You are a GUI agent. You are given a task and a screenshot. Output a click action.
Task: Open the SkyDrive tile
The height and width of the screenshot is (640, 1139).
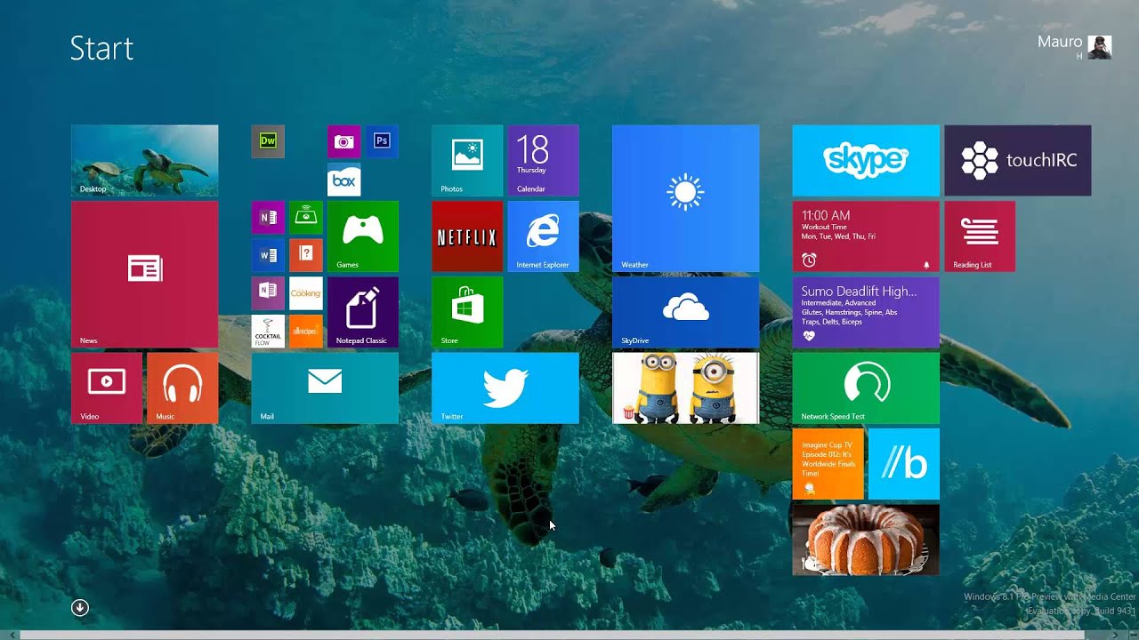[x=685, y=312]
